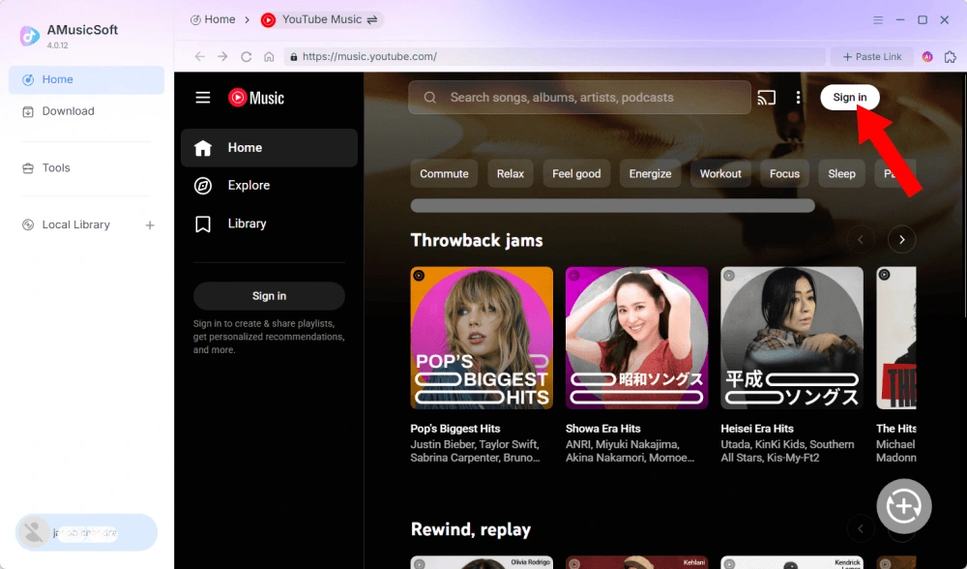Go forward with the browser forward arrow
The image size is (967, 569).
tap(222, 56)
